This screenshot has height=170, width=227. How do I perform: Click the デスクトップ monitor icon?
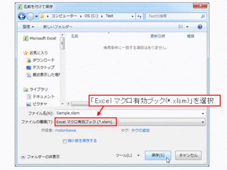[x=29, y=68]
